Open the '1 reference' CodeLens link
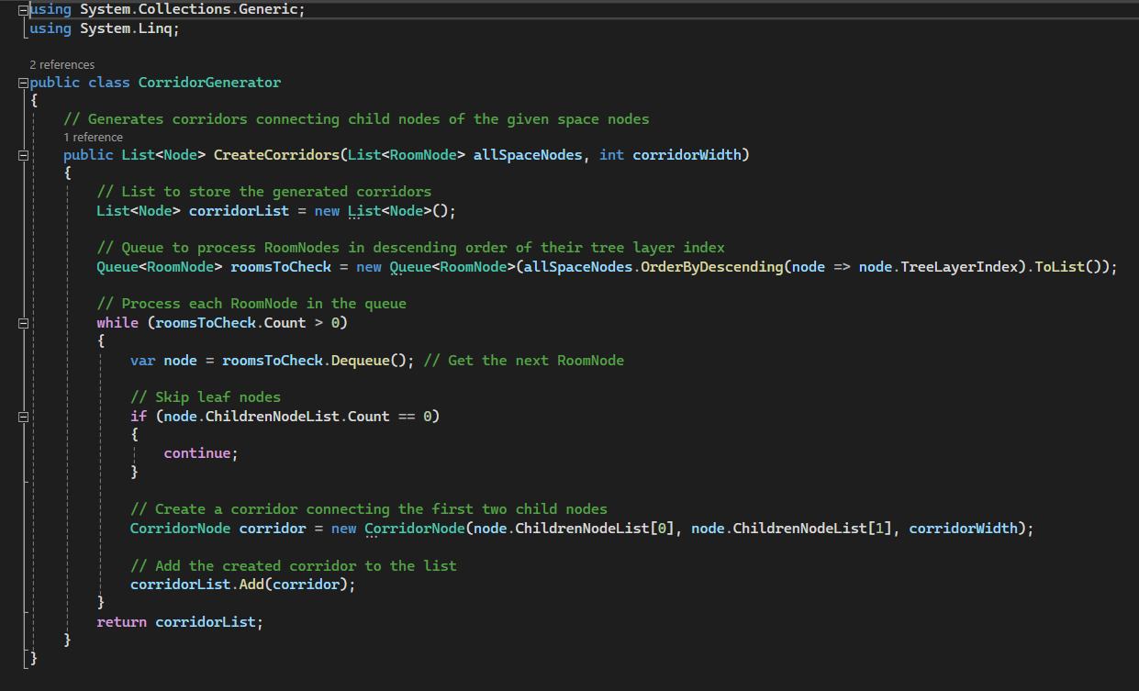 93,137
